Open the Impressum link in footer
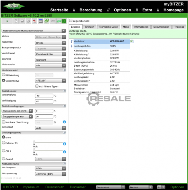The height and width of the screenshot is (190, 188). [x=31, y=187]
